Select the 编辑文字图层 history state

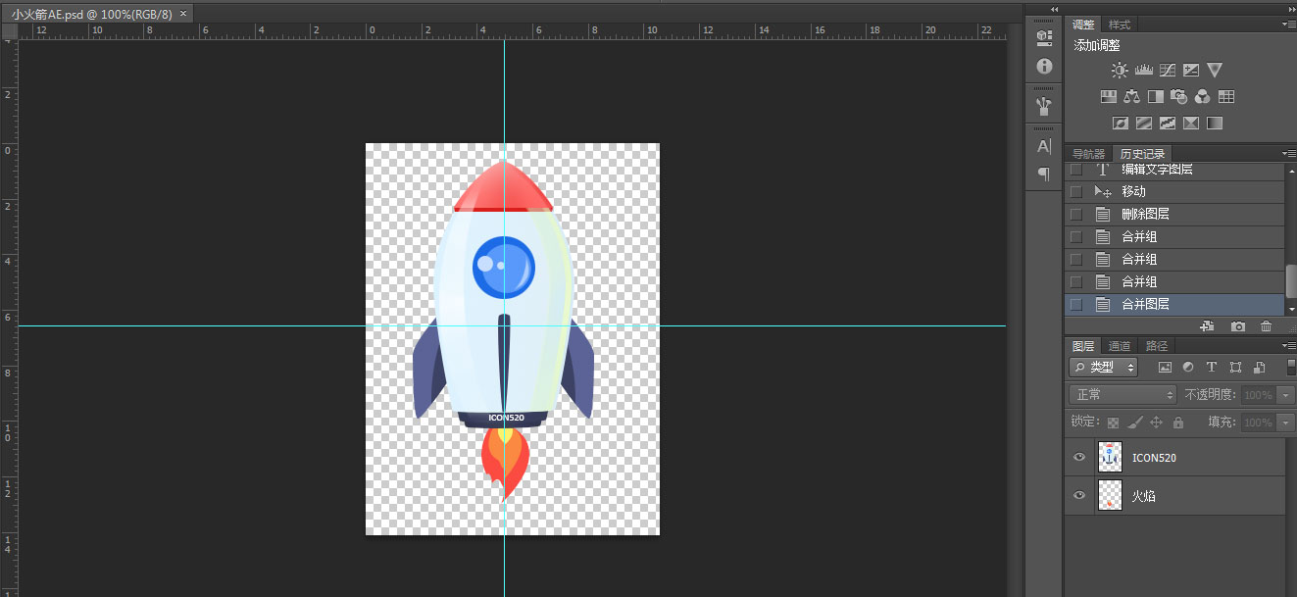coord(1157,171)
